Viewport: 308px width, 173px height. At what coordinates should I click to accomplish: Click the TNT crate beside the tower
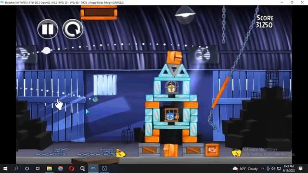[x=212, y=150]
